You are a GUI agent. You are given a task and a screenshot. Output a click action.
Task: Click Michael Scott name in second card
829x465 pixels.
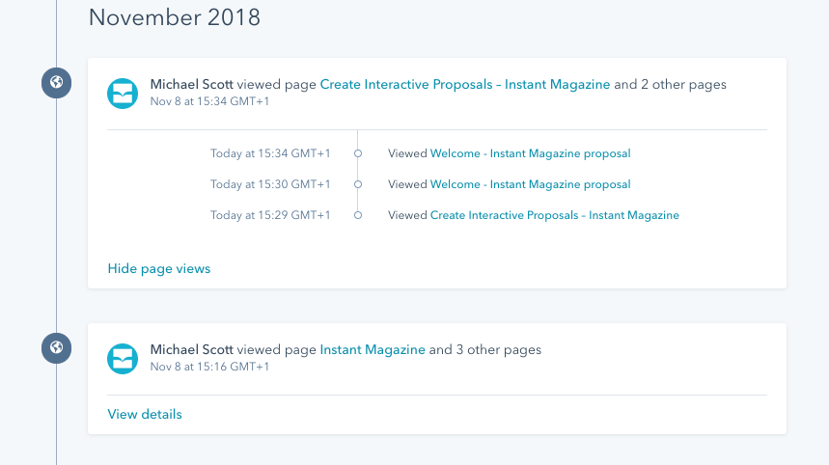coord(192,350)
